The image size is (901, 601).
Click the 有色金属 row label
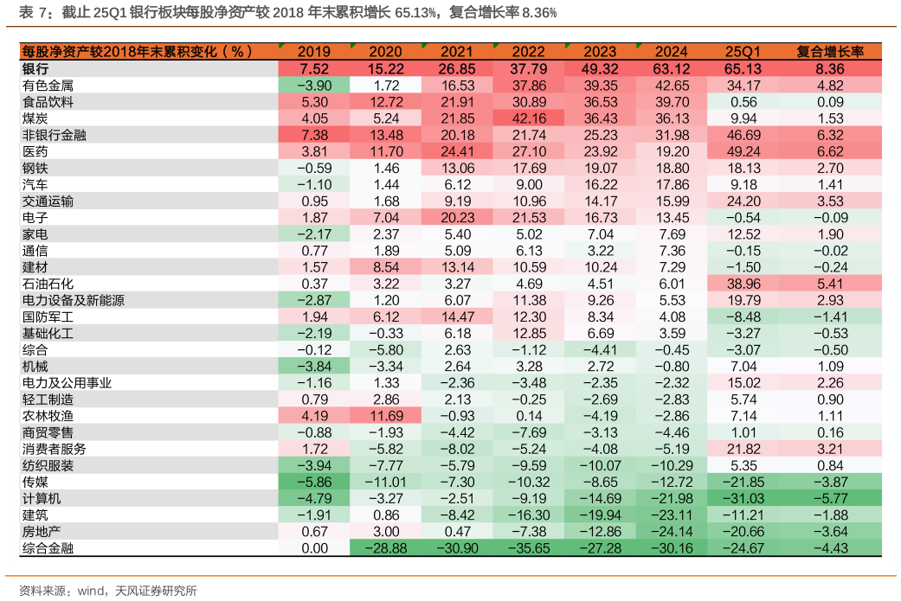[x=48, y=85]
